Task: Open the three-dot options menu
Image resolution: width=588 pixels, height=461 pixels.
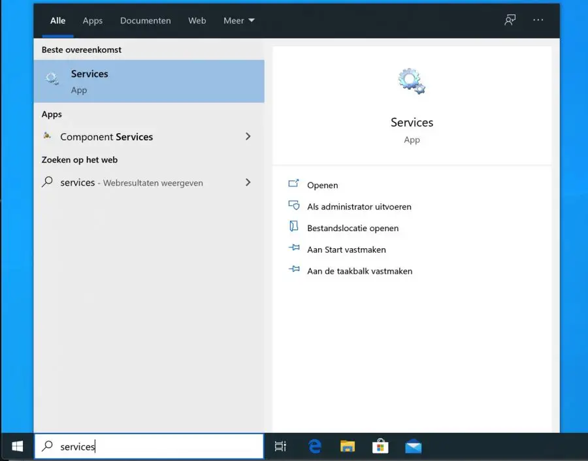Action: (x=538, y=20)
